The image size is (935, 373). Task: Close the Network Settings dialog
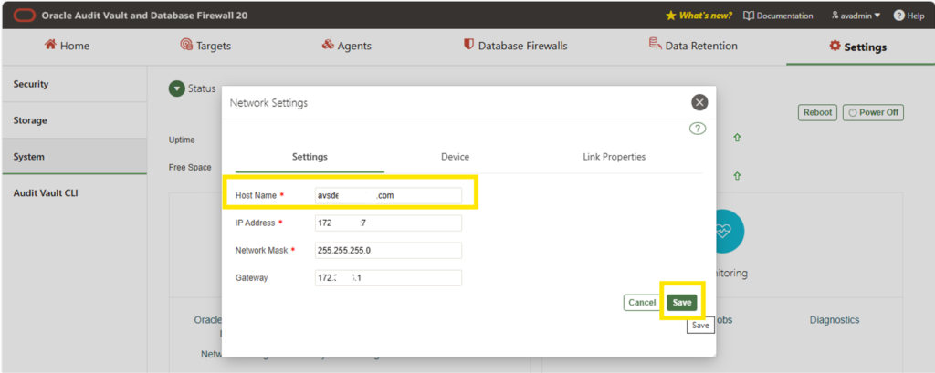point(699,102)
